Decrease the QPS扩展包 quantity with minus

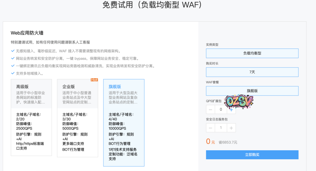tap(210, 109)
